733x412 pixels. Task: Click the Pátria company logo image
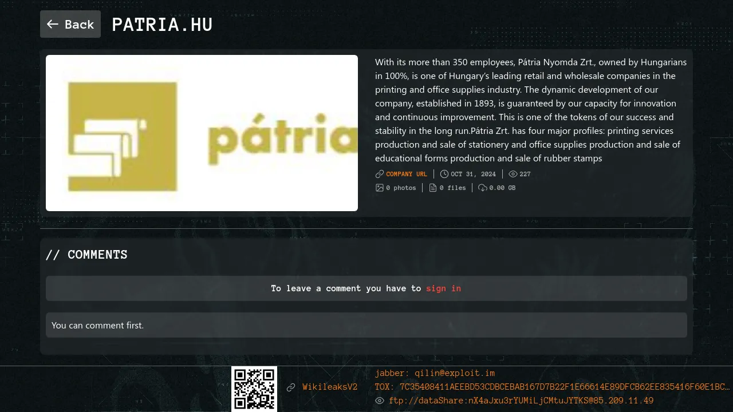(202, 133)
